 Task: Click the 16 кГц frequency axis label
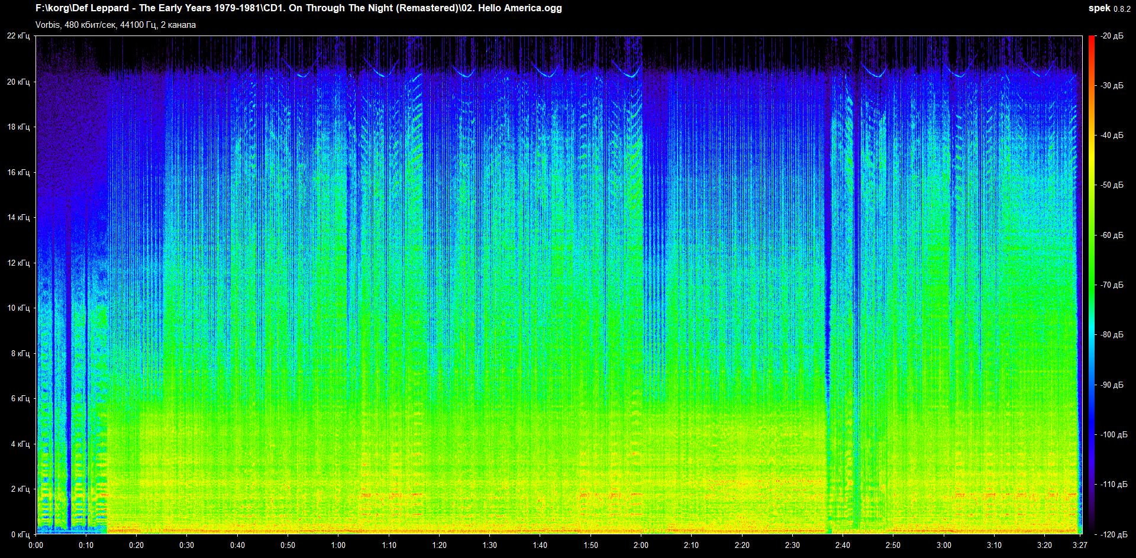coord(18,173)
